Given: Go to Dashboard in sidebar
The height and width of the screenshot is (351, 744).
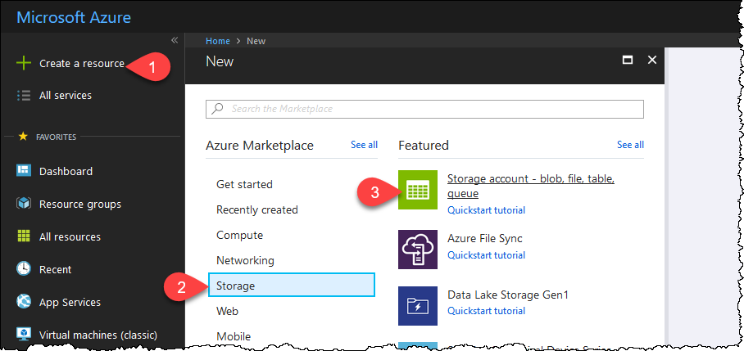Looking at the screenshot, I should [x=66, y=171].
